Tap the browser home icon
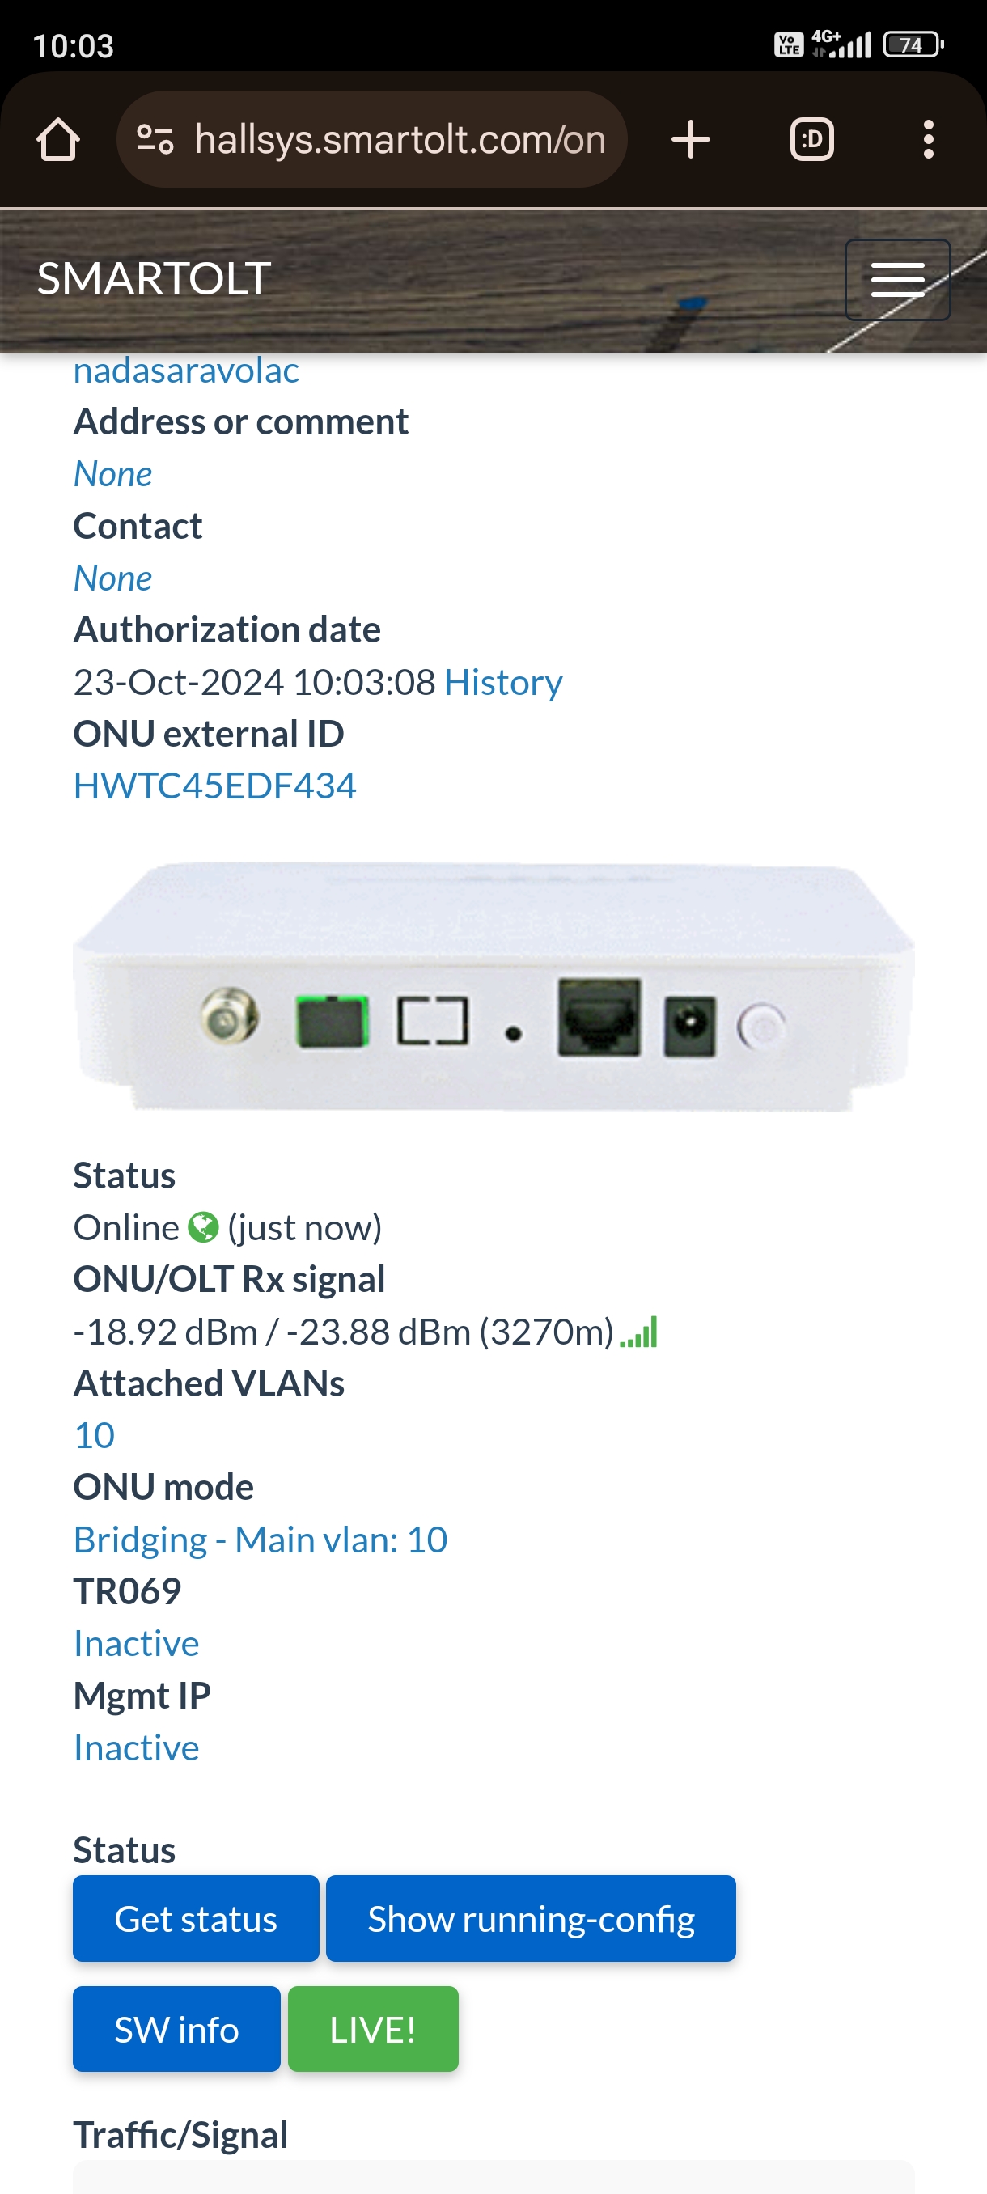The height and width of the screenshot is (2194, 987). [x=58, y=140]
